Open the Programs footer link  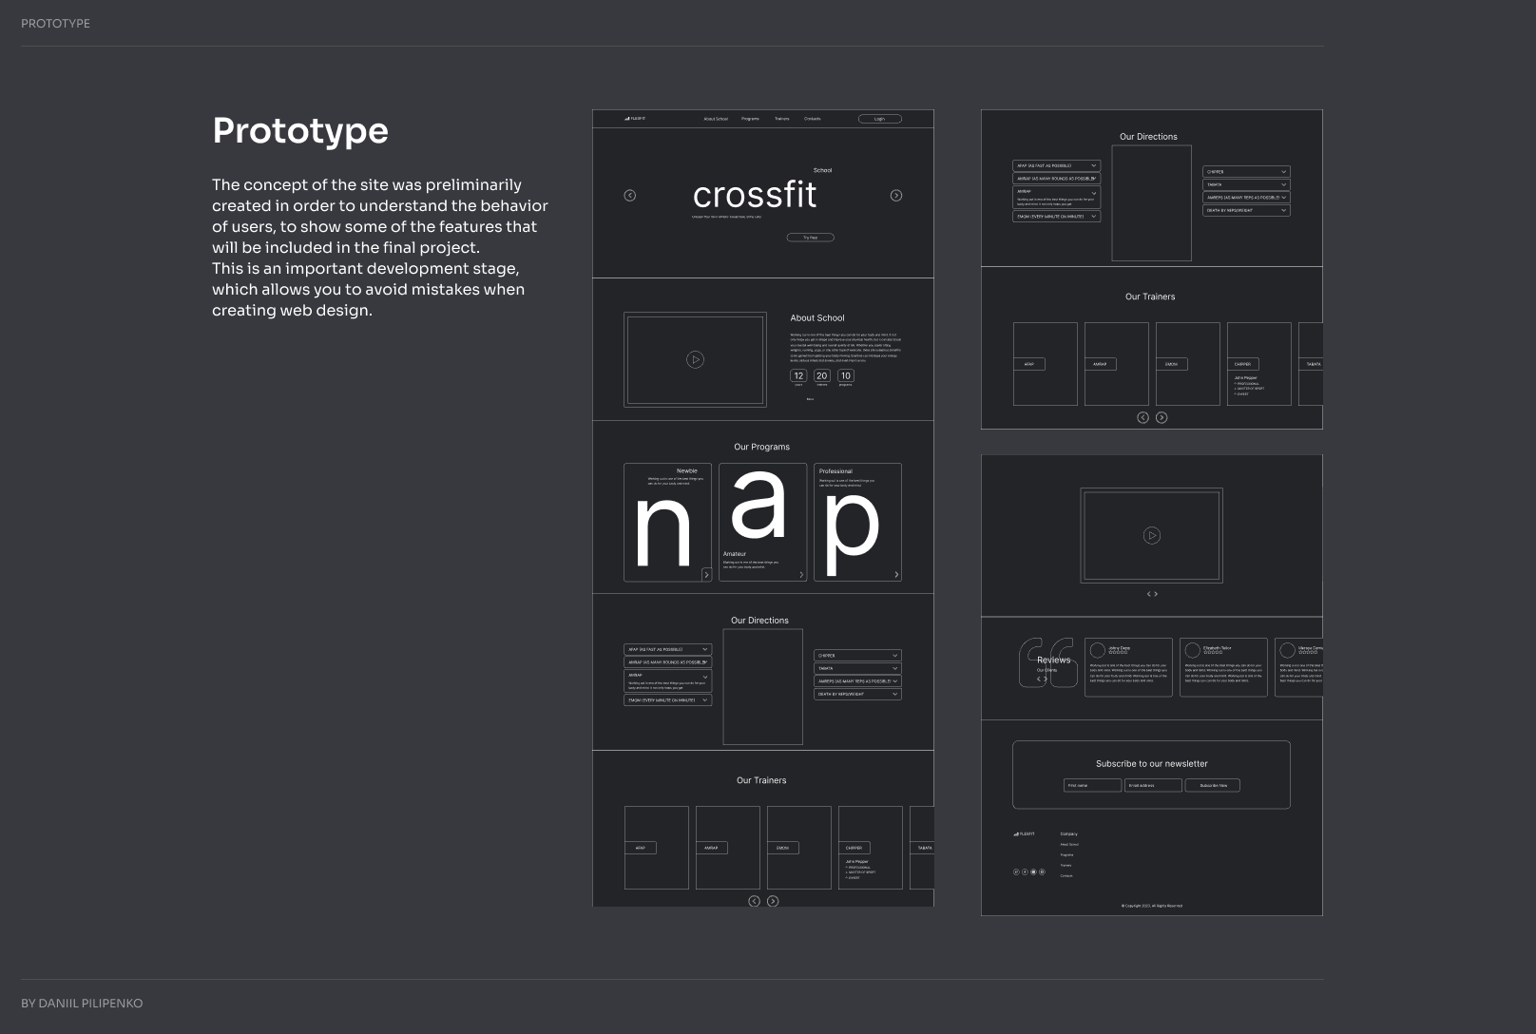point(1066,855)
